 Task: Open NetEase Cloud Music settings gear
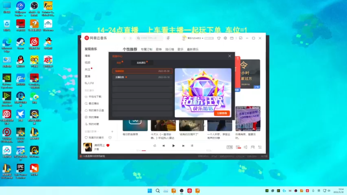click(x=225, y=38)
